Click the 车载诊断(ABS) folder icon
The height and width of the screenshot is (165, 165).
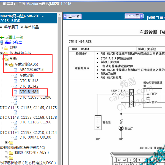[x=11, y=65]
